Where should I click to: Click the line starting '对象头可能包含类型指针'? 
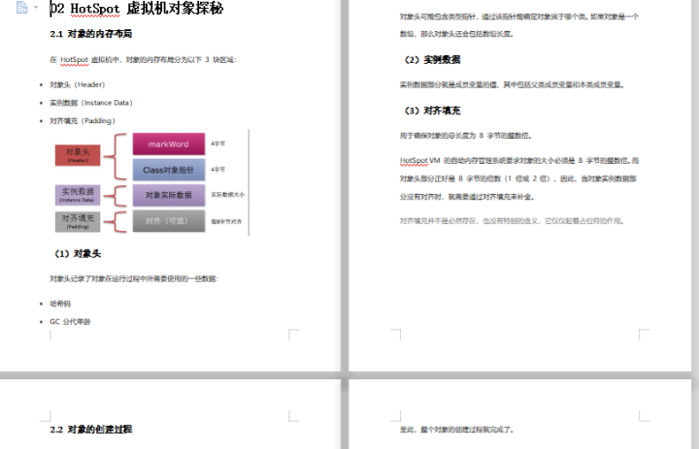(x=519, y=16)
